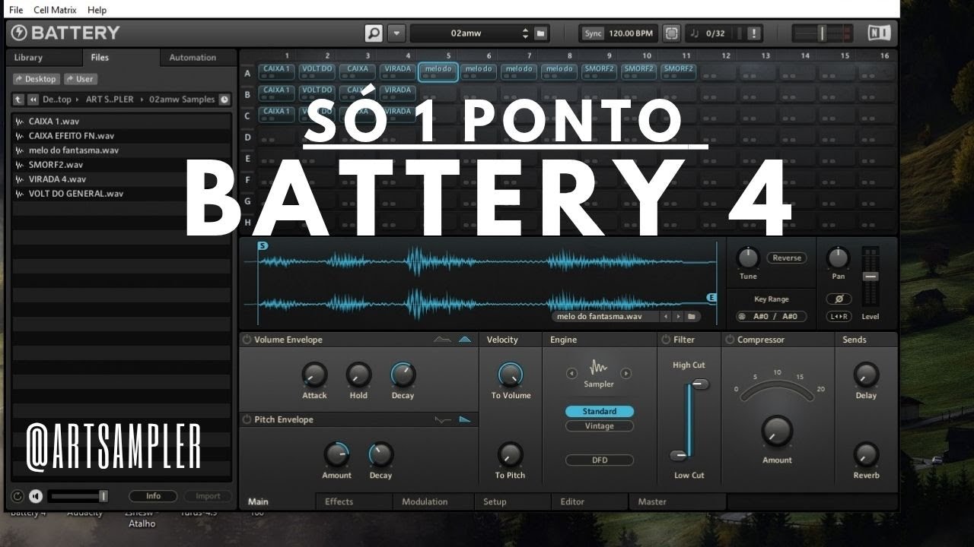The height and width of the screenshot is (547, 974).
Task: Jump to the User location shortcut
Action: tap(80, 79)
